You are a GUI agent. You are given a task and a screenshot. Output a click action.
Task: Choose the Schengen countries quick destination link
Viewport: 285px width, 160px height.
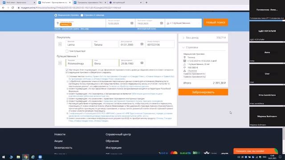tap(70, 29)
